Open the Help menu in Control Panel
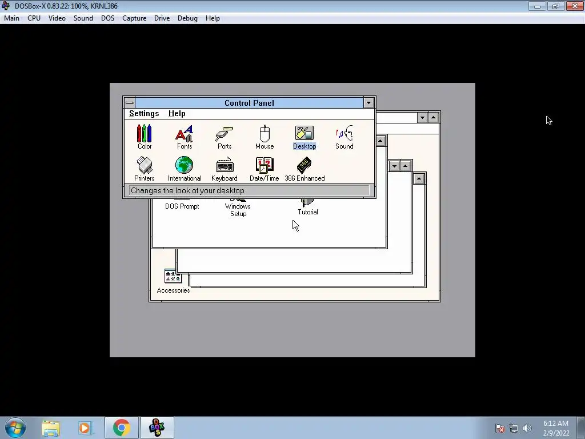The height and width of the screenshot is (439, 585). pyautogui.click(x=177, y=114)
